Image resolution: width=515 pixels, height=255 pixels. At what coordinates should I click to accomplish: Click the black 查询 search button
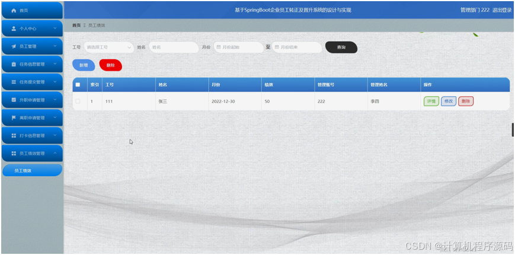(341, 47)
